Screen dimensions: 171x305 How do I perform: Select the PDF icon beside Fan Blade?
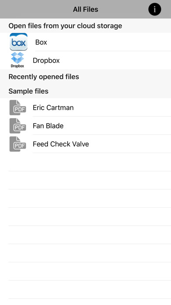[17, 126]
